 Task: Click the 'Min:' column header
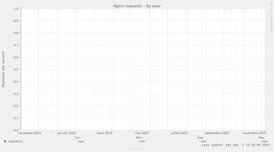coord(140,138)
